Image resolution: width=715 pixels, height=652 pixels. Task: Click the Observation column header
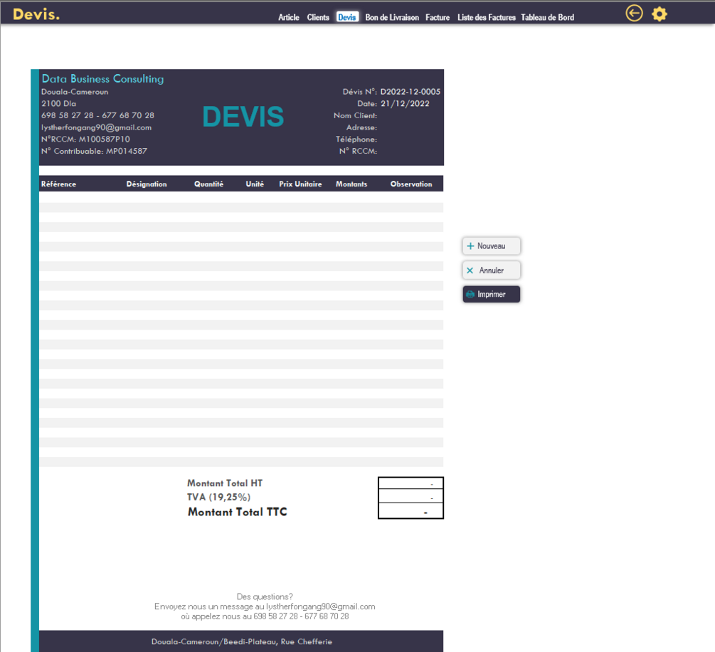click(411, 184)
